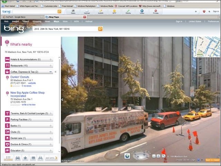The width and height of the screenshot is (221, 166).
Task: Click the blue help icon near Legal
Action: pos(199,160)
